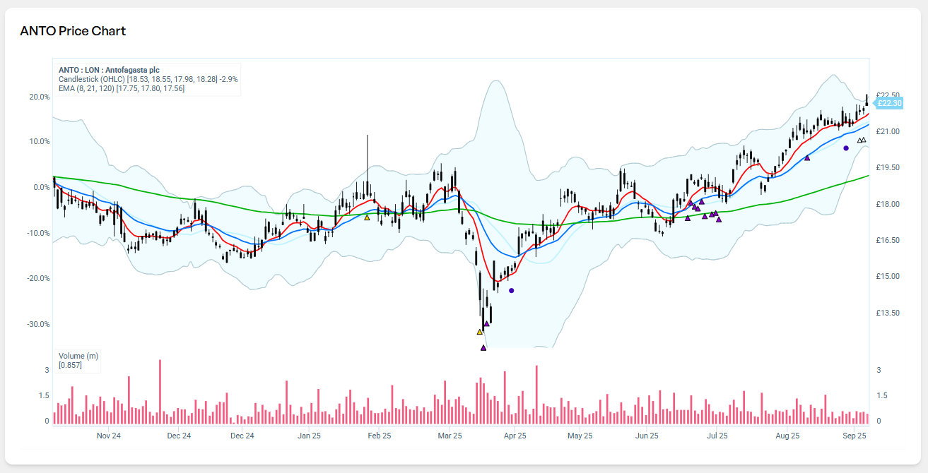Click the yellow triangle marker near Feb 25

click(x=367, y=217)
